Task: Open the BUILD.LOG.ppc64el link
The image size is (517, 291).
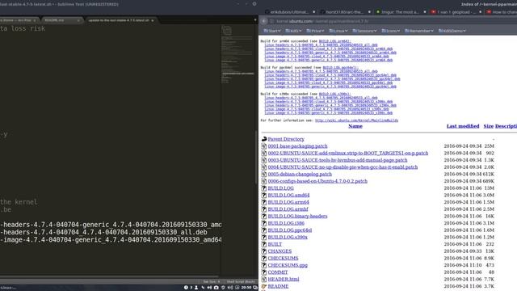Action: (289, 230)
